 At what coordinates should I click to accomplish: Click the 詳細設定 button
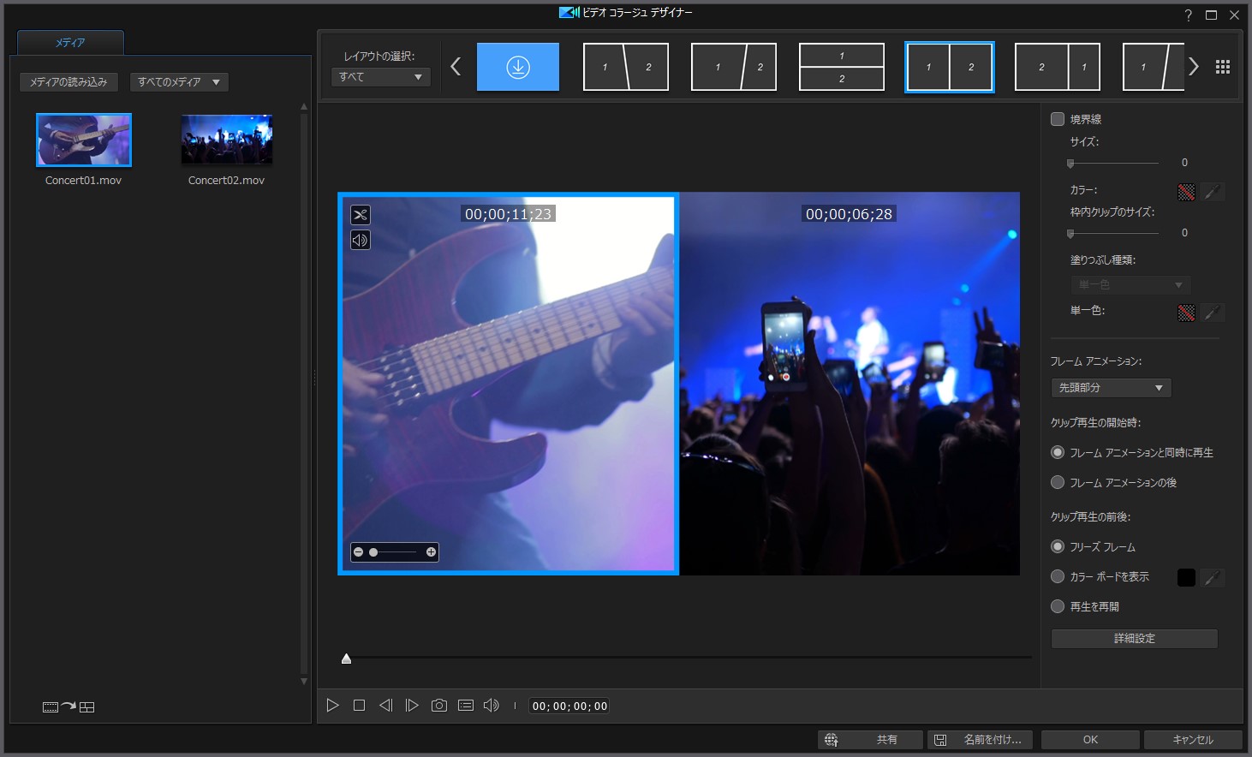(x=1134, y=639)
